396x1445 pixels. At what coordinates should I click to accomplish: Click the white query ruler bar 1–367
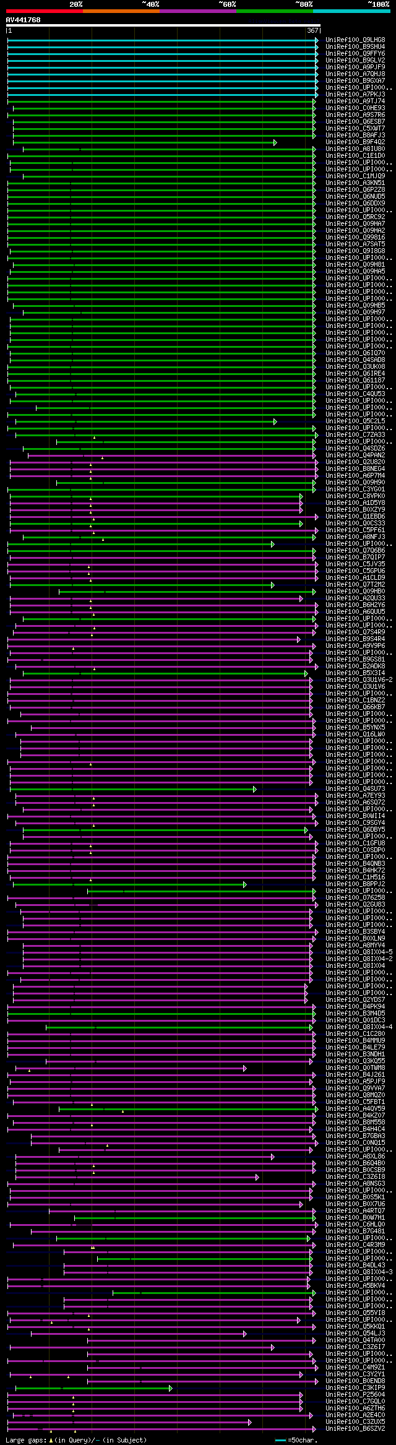(x=163, y=26)
